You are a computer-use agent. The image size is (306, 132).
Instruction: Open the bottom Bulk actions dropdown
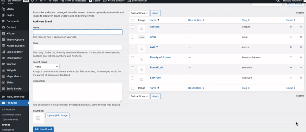tap(139, 96)
